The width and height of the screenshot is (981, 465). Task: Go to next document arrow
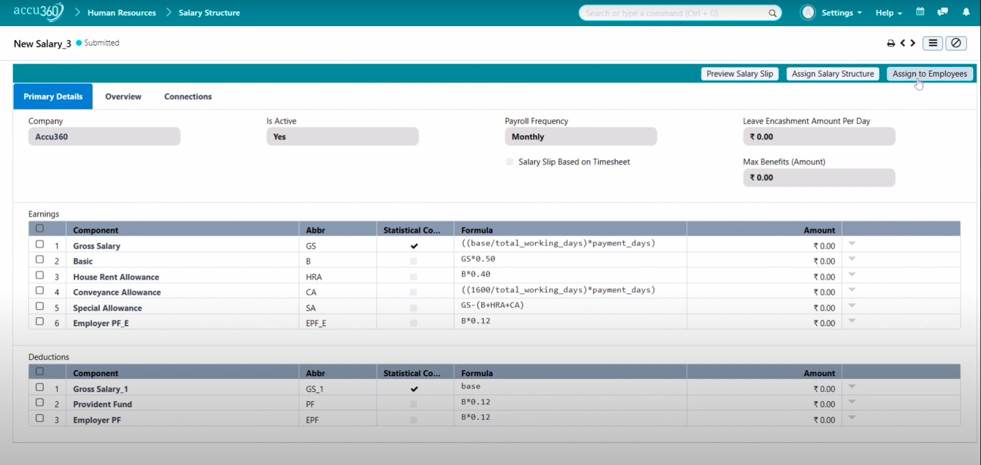(912, 43)
